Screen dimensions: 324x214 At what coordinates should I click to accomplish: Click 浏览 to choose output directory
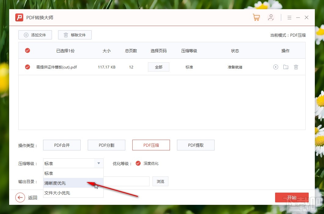pyautogui.click(x=160, y=181)
